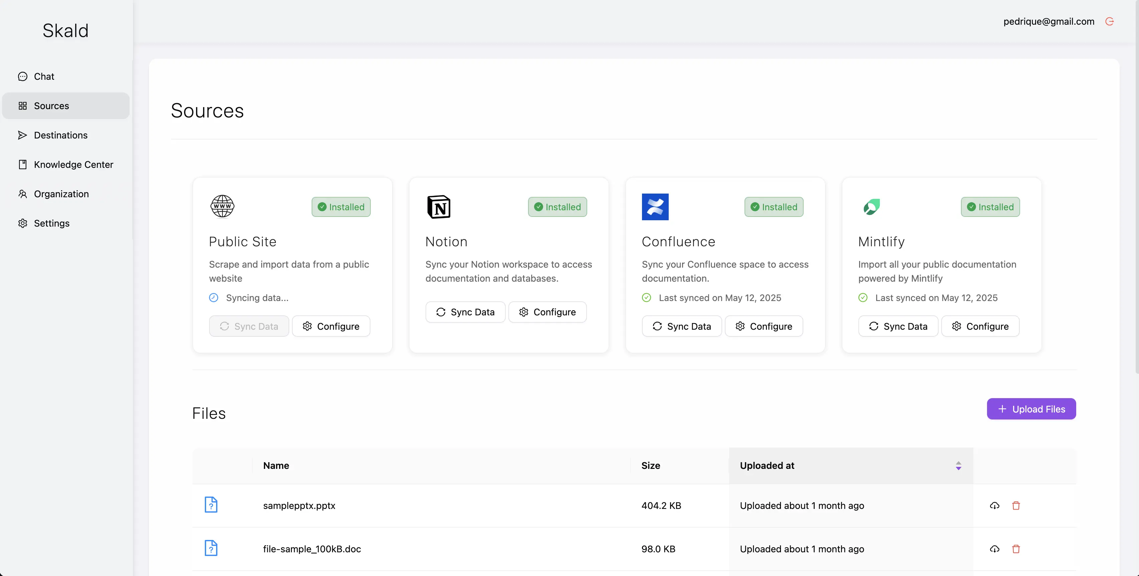Sync Data for the Notion source
1139x576 pixels.
click(465, 312)
